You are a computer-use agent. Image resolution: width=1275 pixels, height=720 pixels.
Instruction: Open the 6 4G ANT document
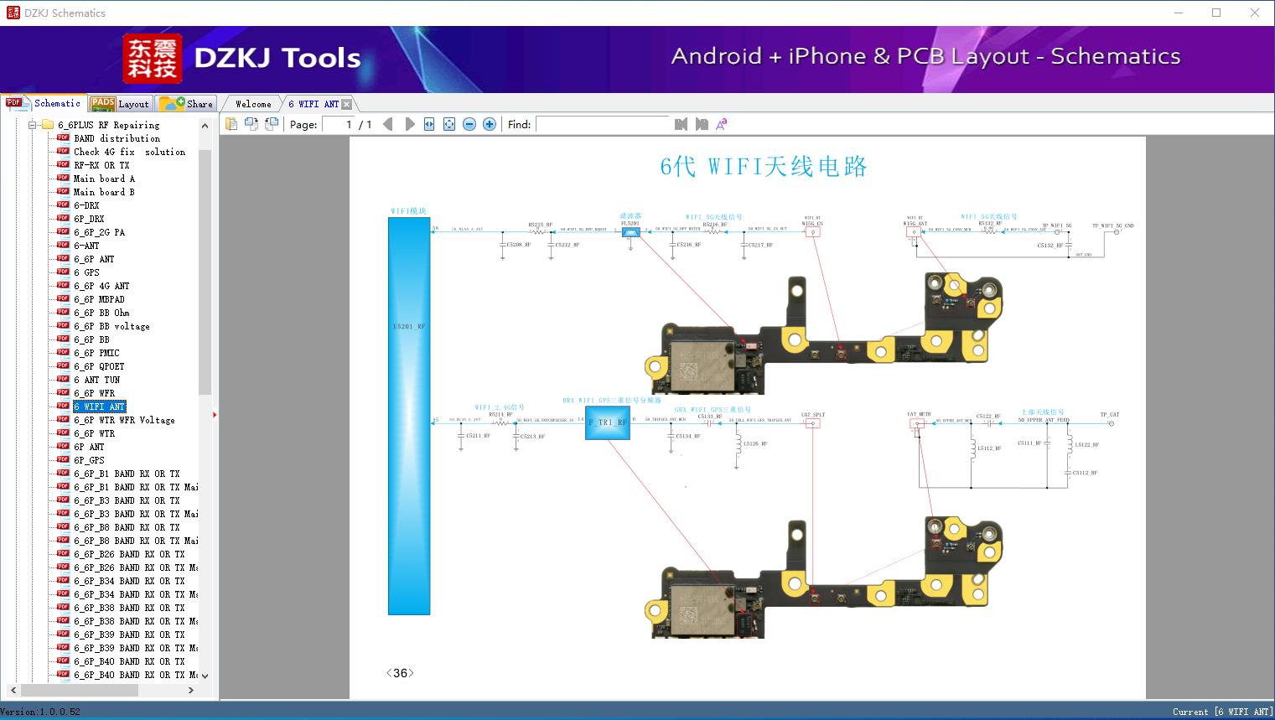(x=101, y=286)
